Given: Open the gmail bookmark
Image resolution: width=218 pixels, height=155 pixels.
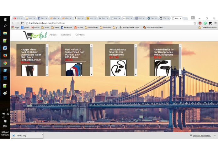Looking at the screenshot, I should [25, 28].
